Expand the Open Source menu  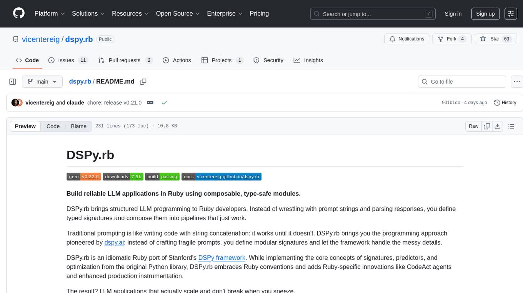[178, 13]
